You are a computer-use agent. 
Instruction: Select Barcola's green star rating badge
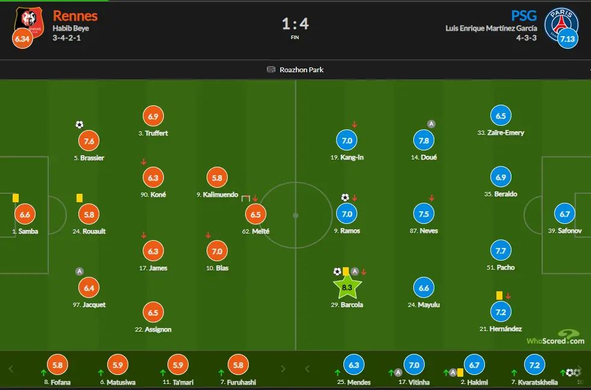(x=347, y=287)
